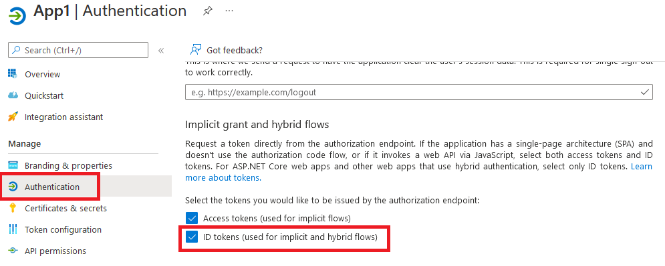The height and width of the screenshot is (266, 665).
Task: Click the 'ID tokens (used for implicit and hybrid flows)' label
Action: pyautogui.click(x=290, y=237)
